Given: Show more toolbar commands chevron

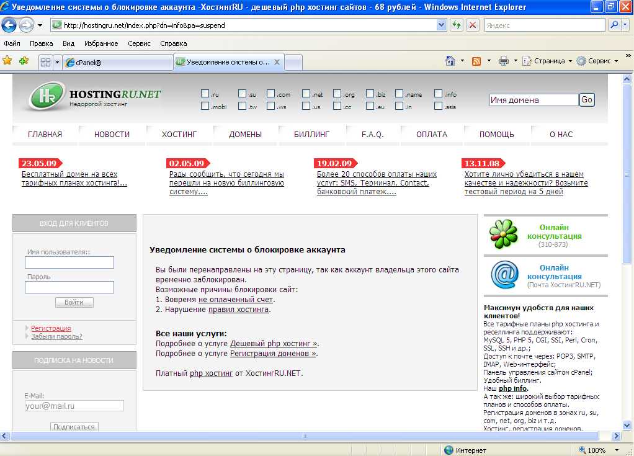Looking at the screenshot, I should tap(628, 55).
